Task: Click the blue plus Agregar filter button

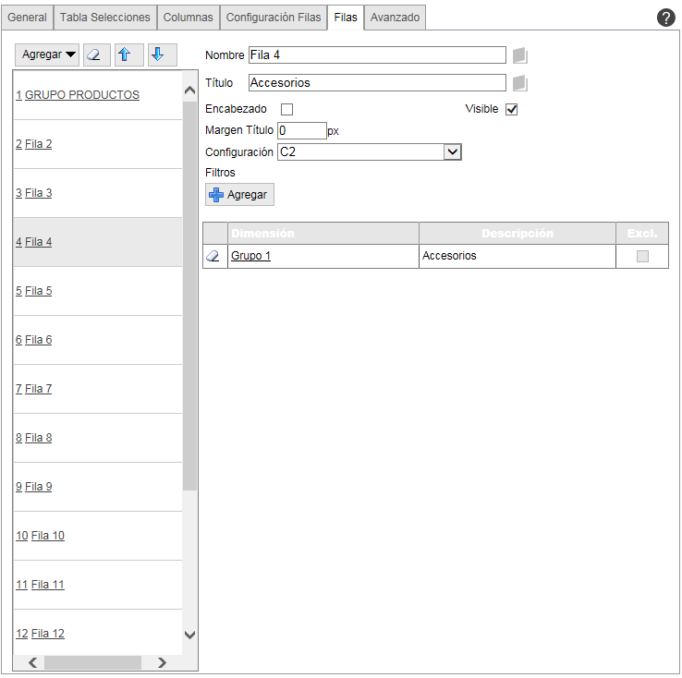Action: coord(239,195)
